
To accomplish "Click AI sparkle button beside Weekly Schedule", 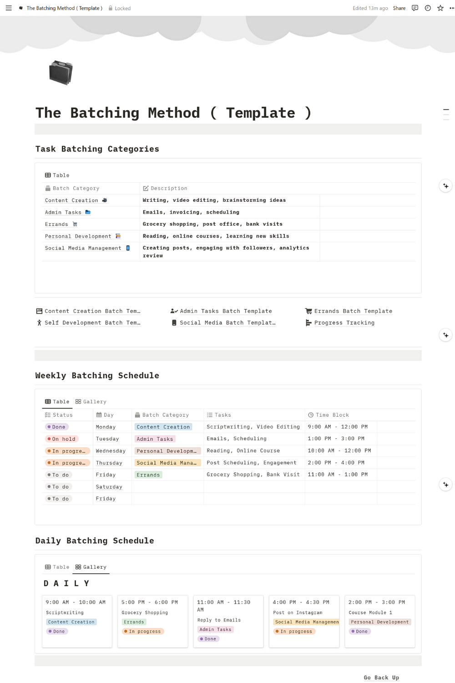I will 446,484.
